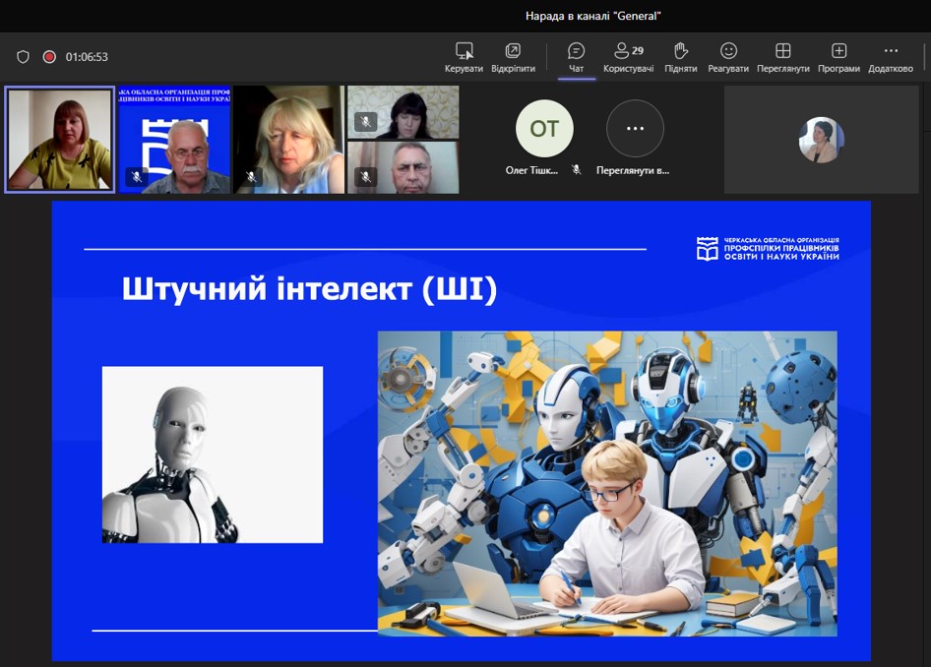Expand the Додатково more options menu
The height and width of the screenshot is (667, 931).
tap(891, 51)
